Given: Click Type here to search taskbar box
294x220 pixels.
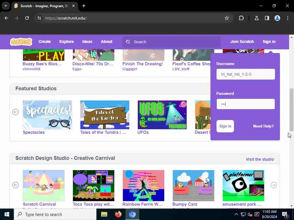Looking at the screenshot, I should (x=55, y=214).
